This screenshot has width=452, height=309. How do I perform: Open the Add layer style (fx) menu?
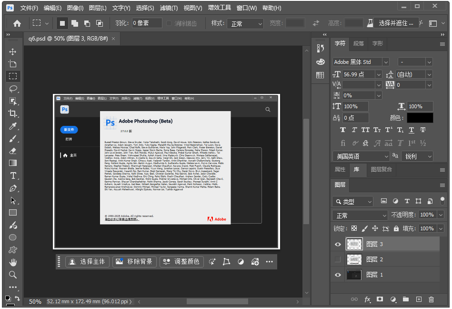pos(367,299)
